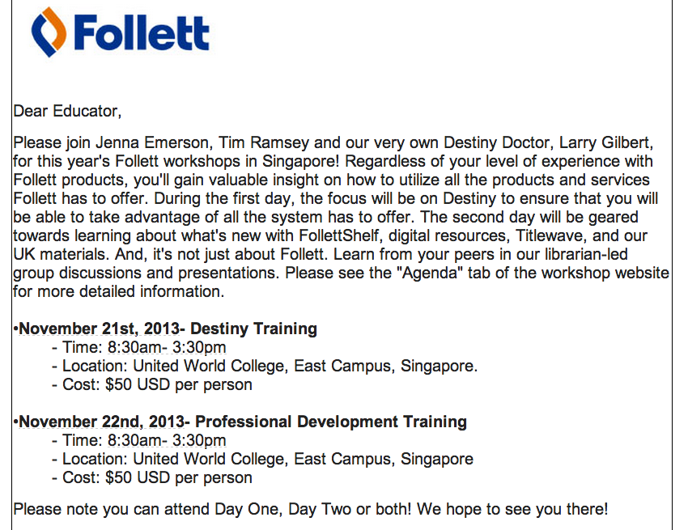
Task: Click the "Dear Educator," greeting line
Action: click(67, 111)
